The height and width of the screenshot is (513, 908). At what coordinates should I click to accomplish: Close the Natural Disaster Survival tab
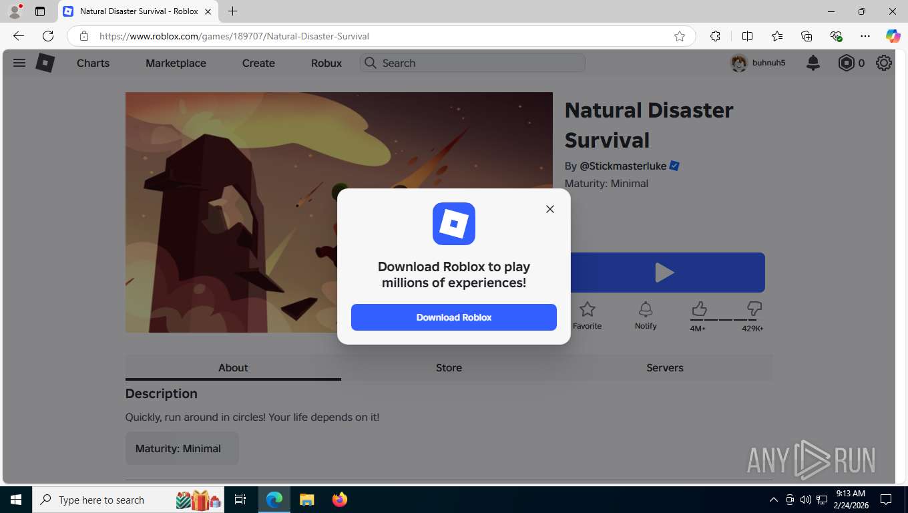click(x=208, y=11)
